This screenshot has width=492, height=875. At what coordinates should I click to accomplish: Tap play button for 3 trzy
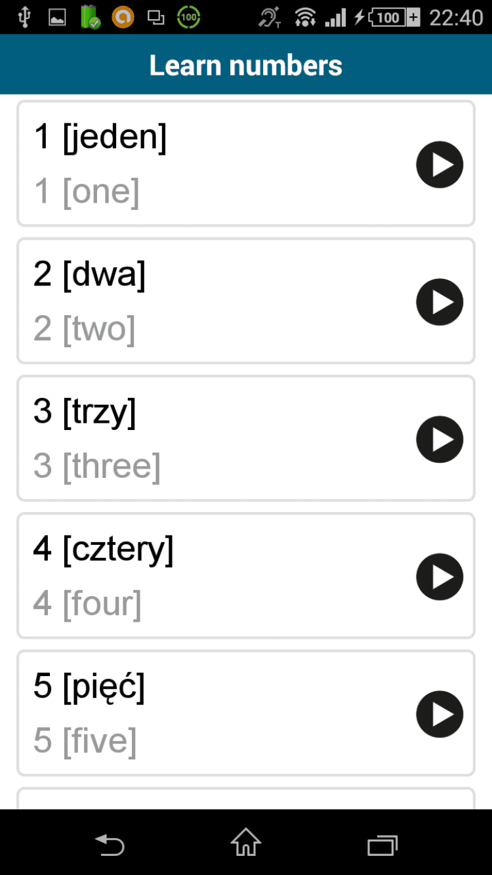440,439
